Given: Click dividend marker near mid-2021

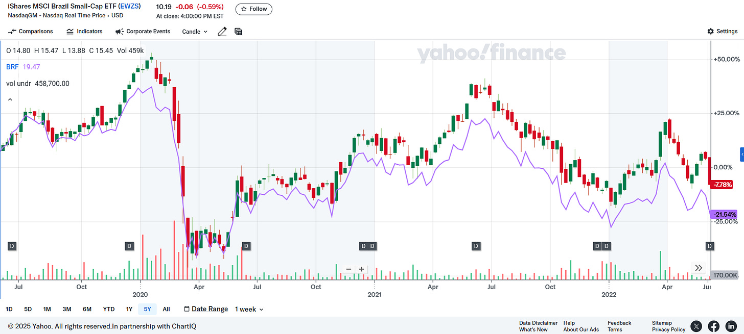Looking at the screenshot, I should click(x=476, y=246).
